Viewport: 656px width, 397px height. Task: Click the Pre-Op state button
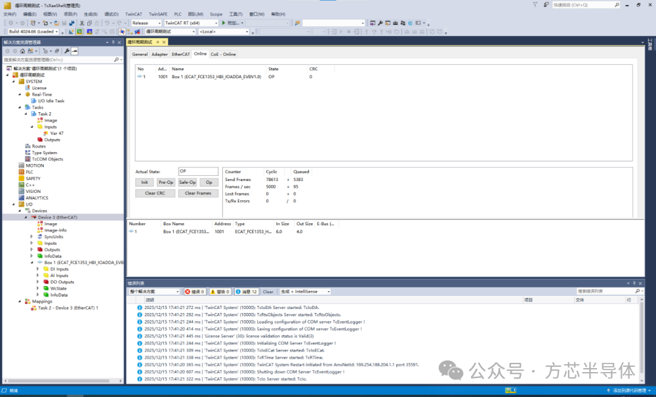[166, 182]
